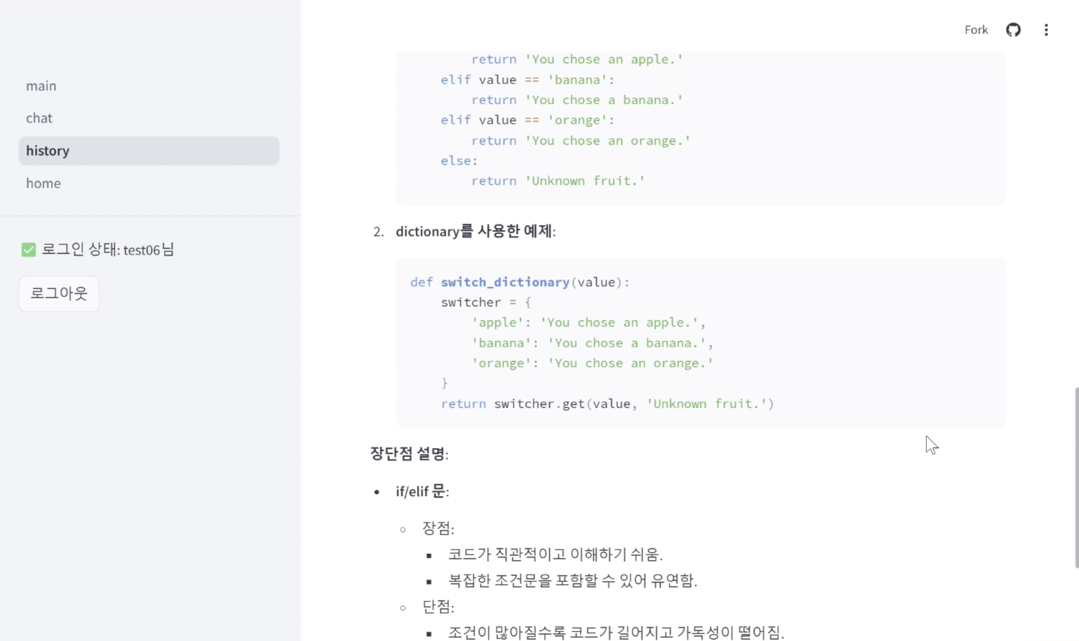
Task: Click the page vertical scrollbar thumb
Action: [1076, 478]
